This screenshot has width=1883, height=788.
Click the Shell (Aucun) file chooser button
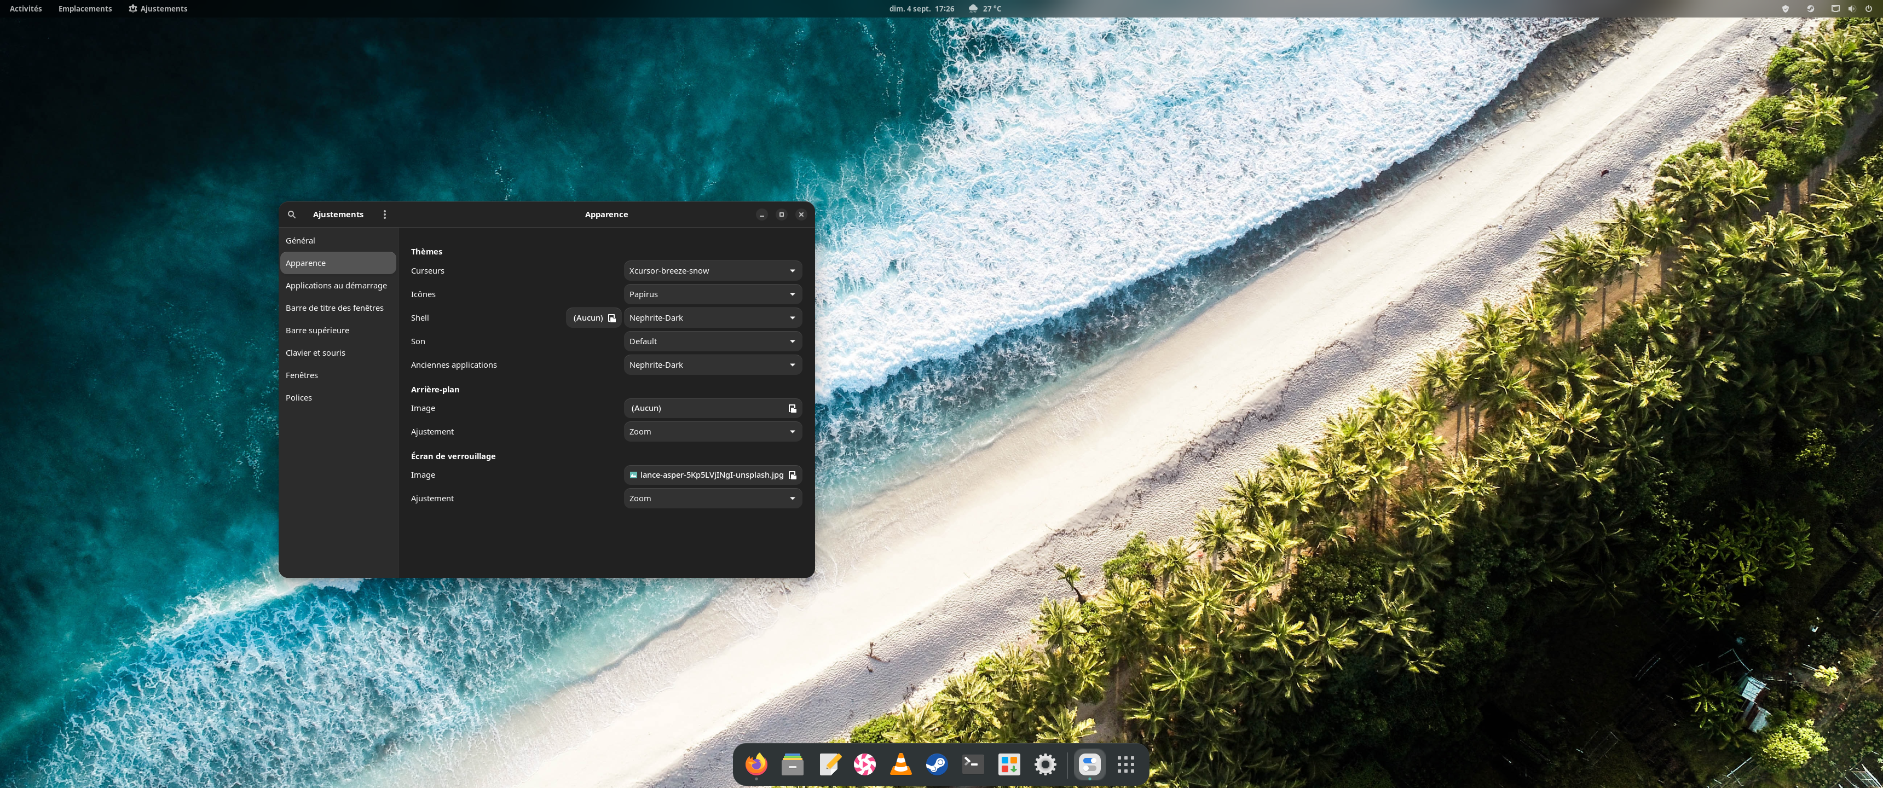[x=593, y=318]
